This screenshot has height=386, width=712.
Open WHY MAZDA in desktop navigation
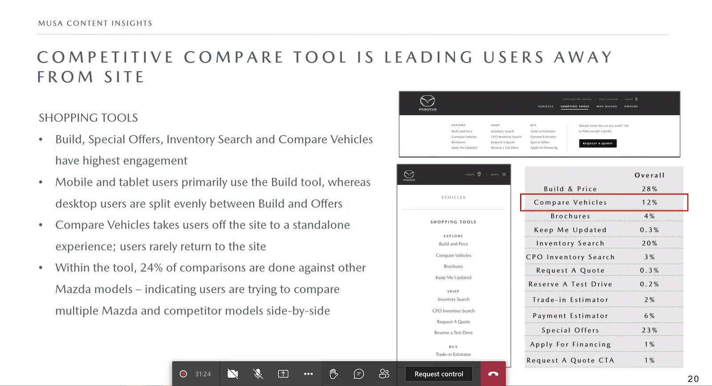pyautogui.click(x=607, y=106)
